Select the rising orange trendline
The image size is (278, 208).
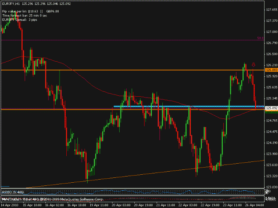click(145, 174)
